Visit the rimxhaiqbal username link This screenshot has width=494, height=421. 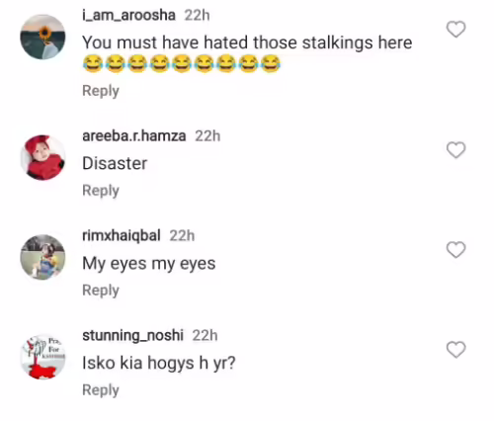pos(122,235)
